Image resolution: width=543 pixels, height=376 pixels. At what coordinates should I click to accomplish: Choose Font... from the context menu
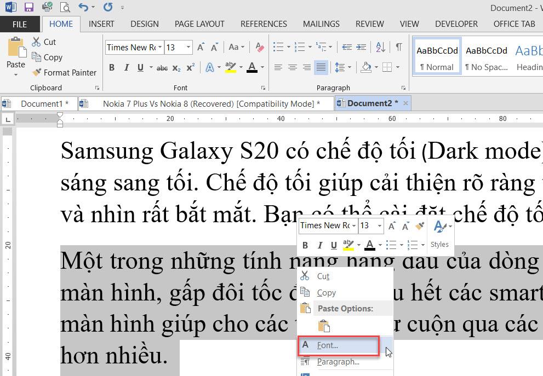pos(327,345)
